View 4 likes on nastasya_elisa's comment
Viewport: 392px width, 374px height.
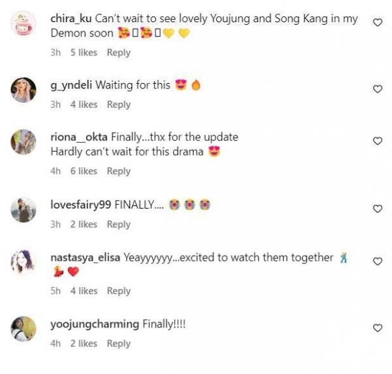(84, 291)
